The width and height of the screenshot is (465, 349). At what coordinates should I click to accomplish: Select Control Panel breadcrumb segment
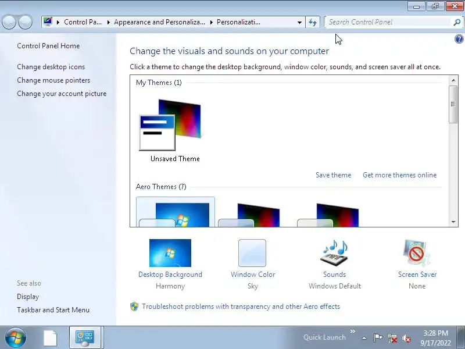(x=83, y=22)
